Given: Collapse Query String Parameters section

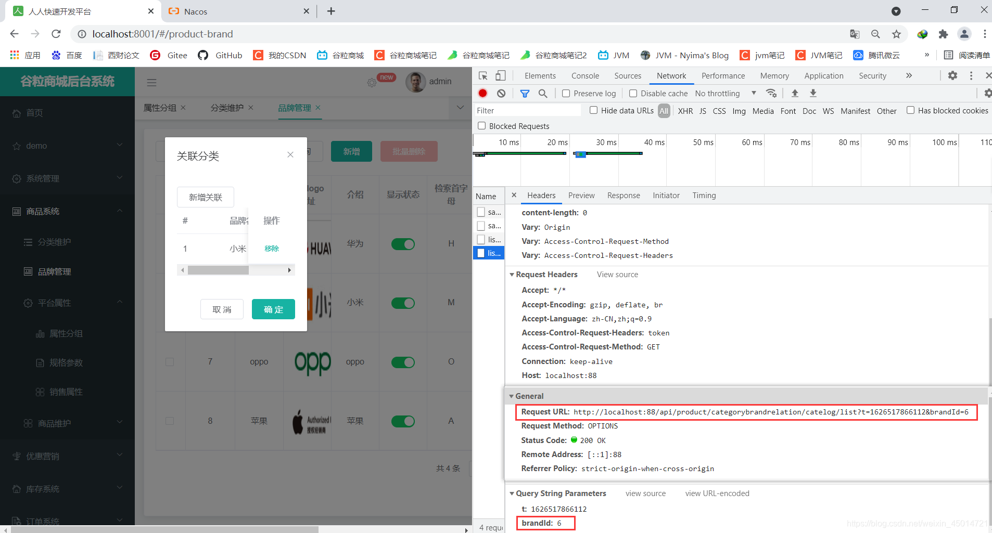Looking at the screenshot, I should pos(512,493).
